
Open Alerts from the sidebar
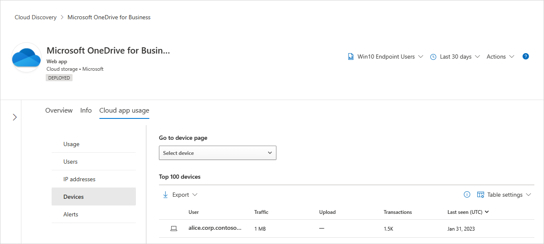[x=70, y=214]
